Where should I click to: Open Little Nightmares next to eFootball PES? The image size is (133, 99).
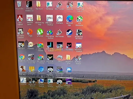(x=59, y=81)
